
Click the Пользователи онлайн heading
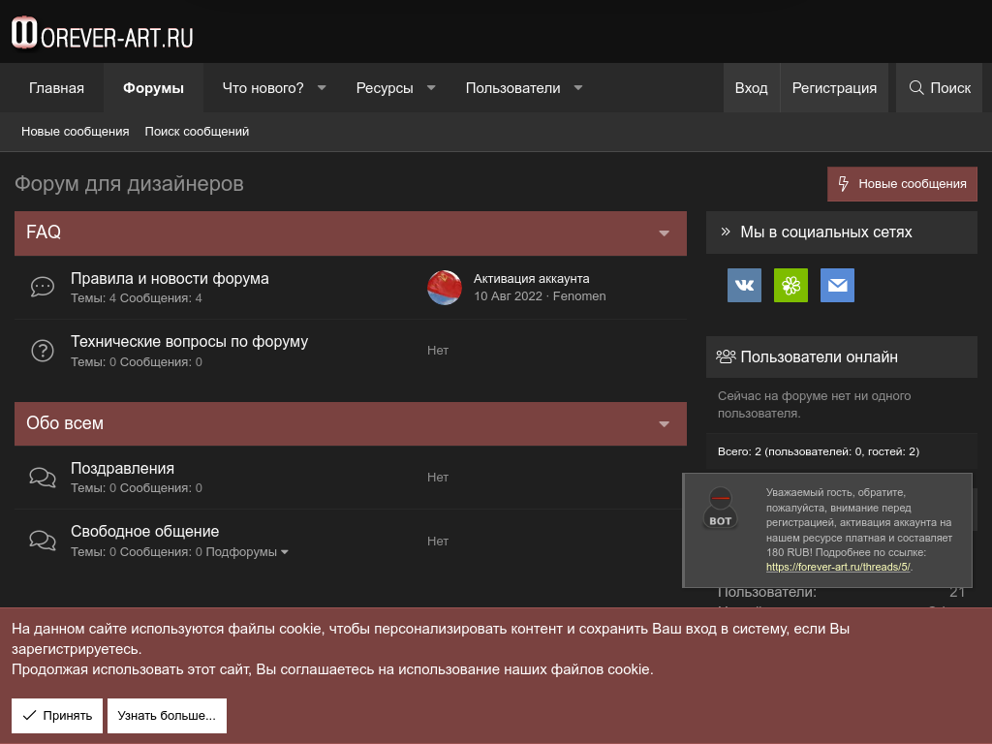point(819,356)
